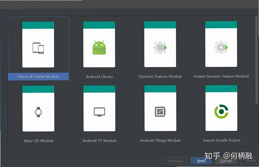Click the Instant Dynamic Feature Module label
Screen dimensions: 259x167
click(x=221, y=76)
